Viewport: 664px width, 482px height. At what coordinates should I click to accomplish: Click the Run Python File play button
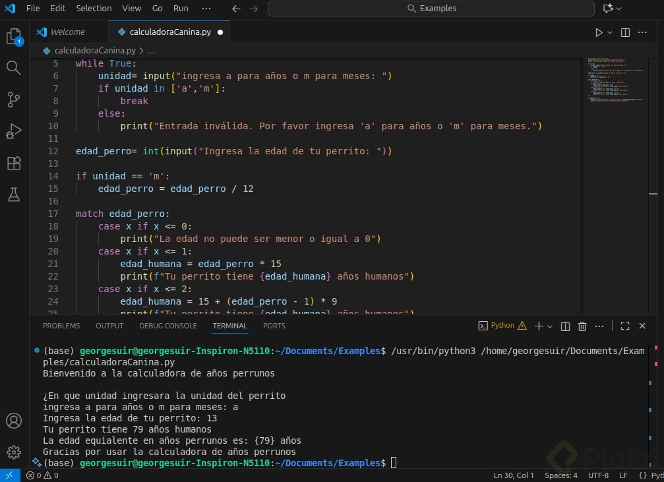599,32
